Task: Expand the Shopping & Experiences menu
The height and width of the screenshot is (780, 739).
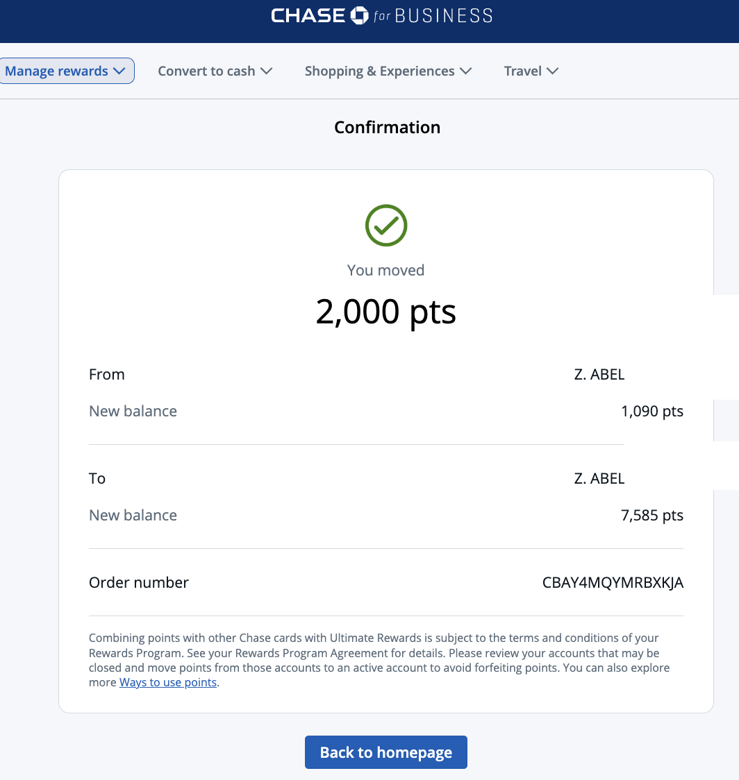Action: coord(388,71)
